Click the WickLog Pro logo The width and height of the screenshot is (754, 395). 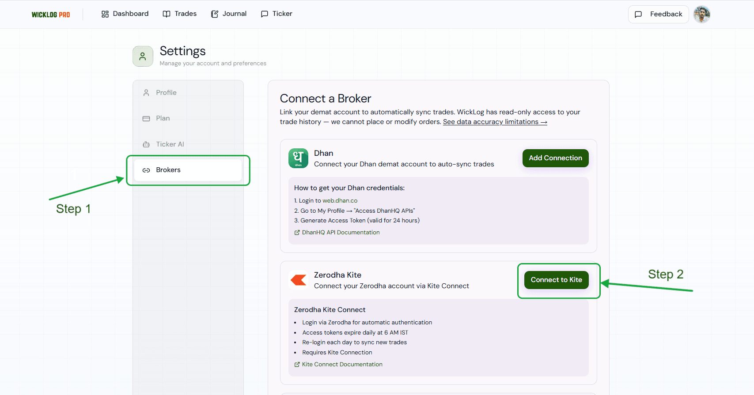[x=51, y=15]
